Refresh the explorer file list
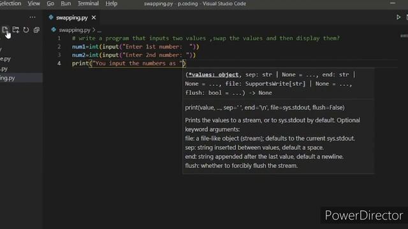 click(26, 30)
